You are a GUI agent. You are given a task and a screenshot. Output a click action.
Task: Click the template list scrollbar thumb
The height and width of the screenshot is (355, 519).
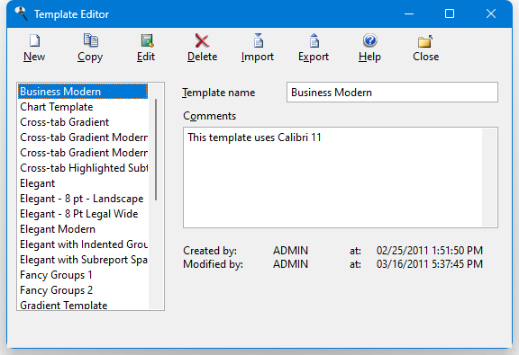(x=156, y=149)
